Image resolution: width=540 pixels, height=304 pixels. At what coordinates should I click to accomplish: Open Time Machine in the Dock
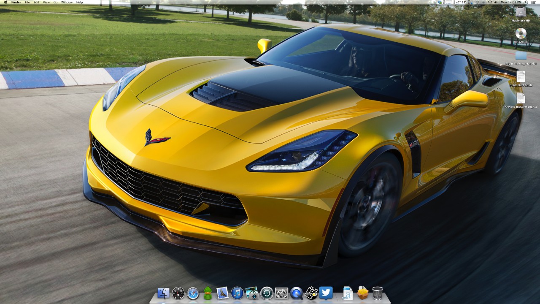pos(267,293)
